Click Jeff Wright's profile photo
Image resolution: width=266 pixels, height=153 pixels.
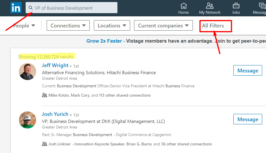(x=27, y=72)
